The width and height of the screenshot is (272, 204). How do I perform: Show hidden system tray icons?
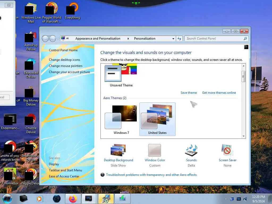tap(226, 199)
